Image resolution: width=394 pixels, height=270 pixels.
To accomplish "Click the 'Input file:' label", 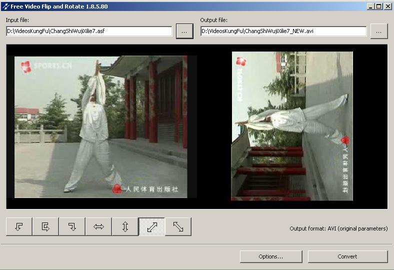I will pos(17,20).
